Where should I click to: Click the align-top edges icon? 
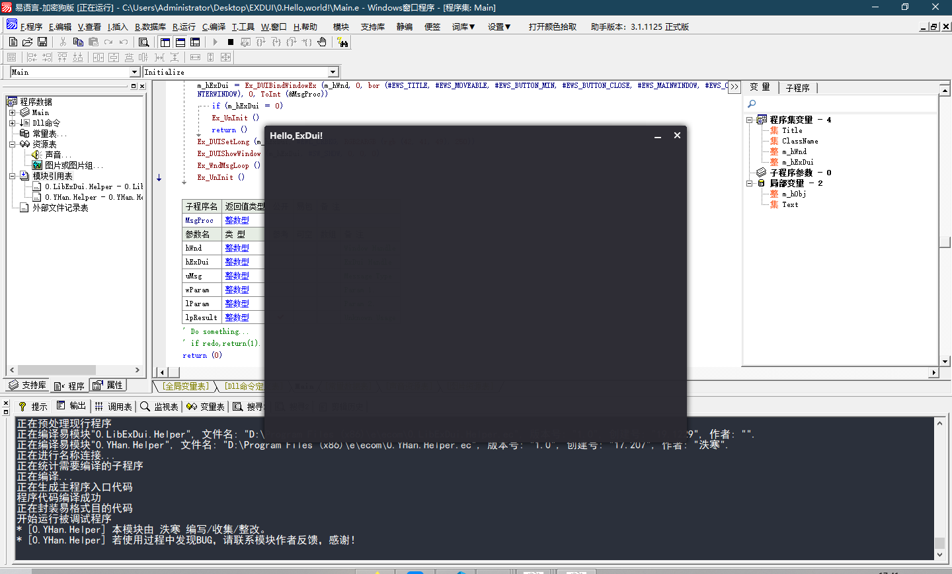tap(62, 57)
